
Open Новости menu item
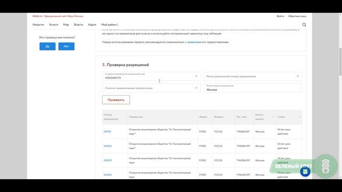coord(38,25)
